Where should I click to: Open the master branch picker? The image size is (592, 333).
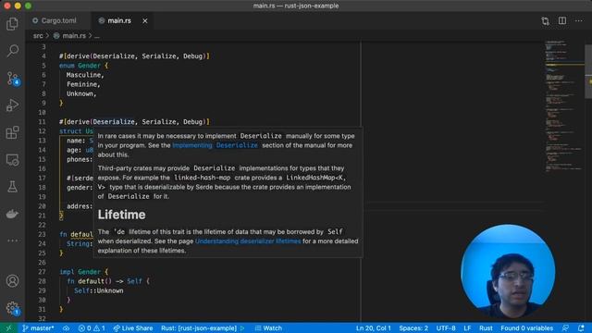38,328
